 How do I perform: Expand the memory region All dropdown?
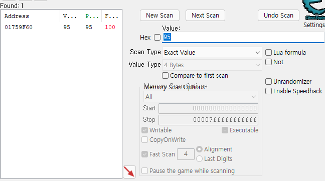(201, 97)
